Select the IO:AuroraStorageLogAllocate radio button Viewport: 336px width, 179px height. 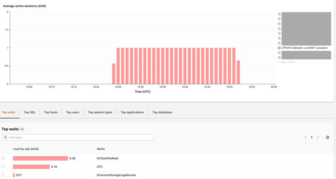tap(3, 175)
